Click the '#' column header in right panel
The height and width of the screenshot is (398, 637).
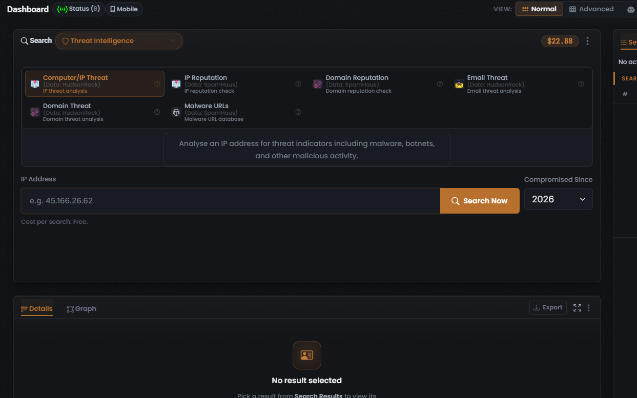point(625,94)
